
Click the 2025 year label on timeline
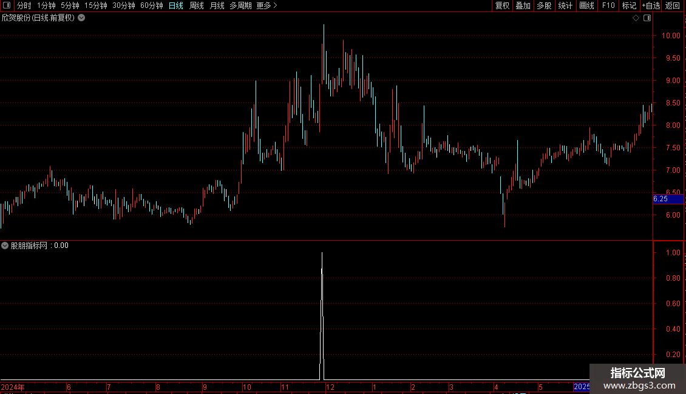(582, 387)
